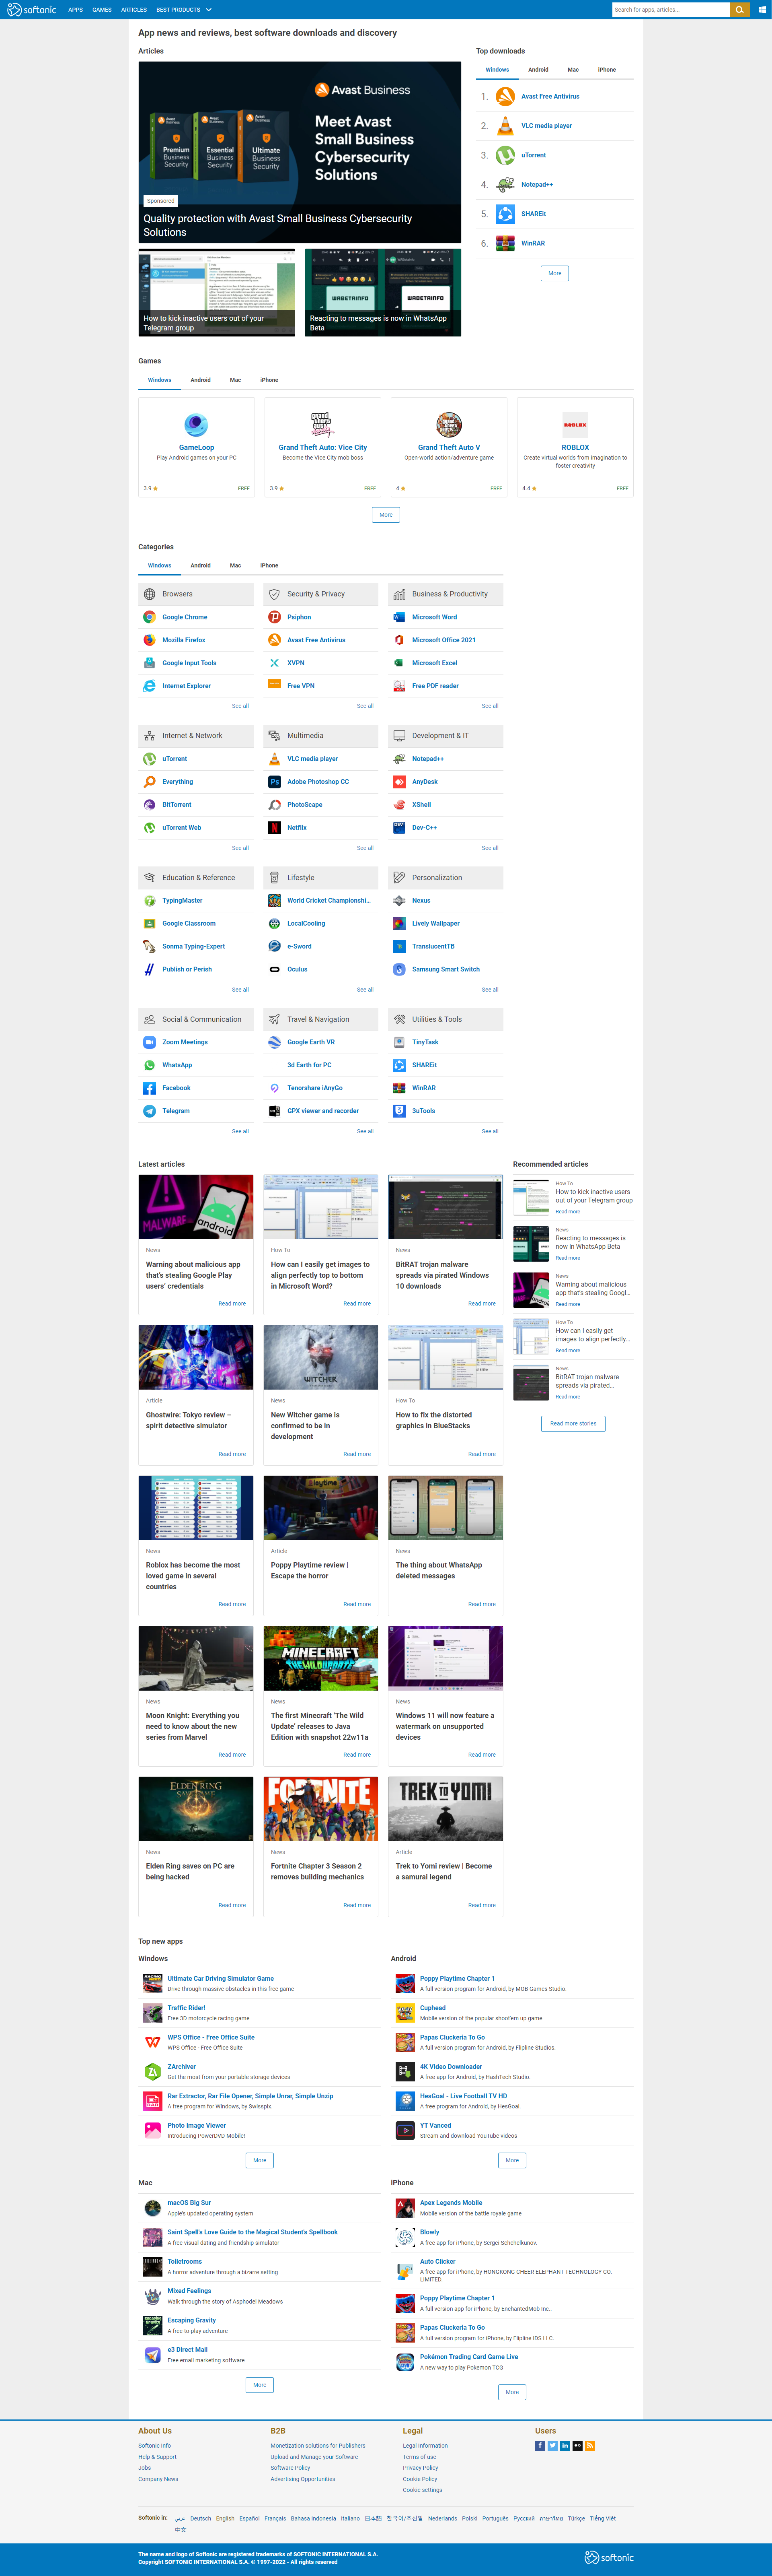Click Facebook social icon in footer Users

(540, 2446)
